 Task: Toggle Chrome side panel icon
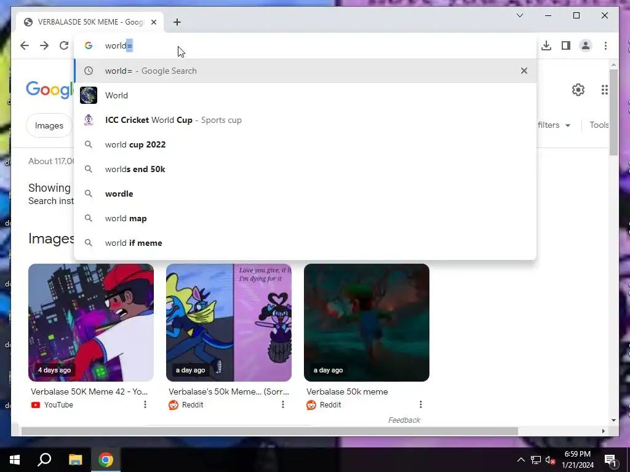566,45
